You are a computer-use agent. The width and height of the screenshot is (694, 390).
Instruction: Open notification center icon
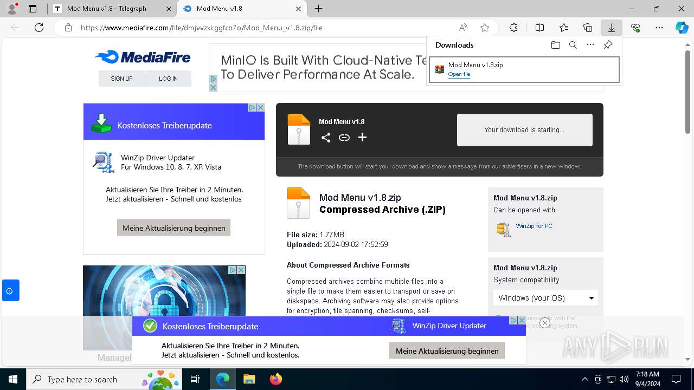[676, 379]
